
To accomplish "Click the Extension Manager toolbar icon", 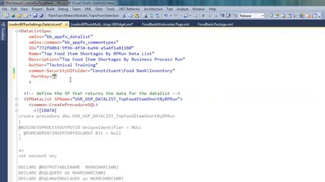I will [x=302, y=16].
